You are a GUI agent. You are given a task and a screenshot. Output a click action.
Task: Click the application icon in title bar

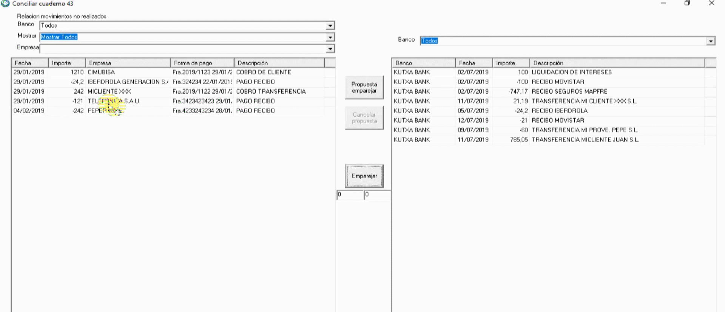pos(5,4)
